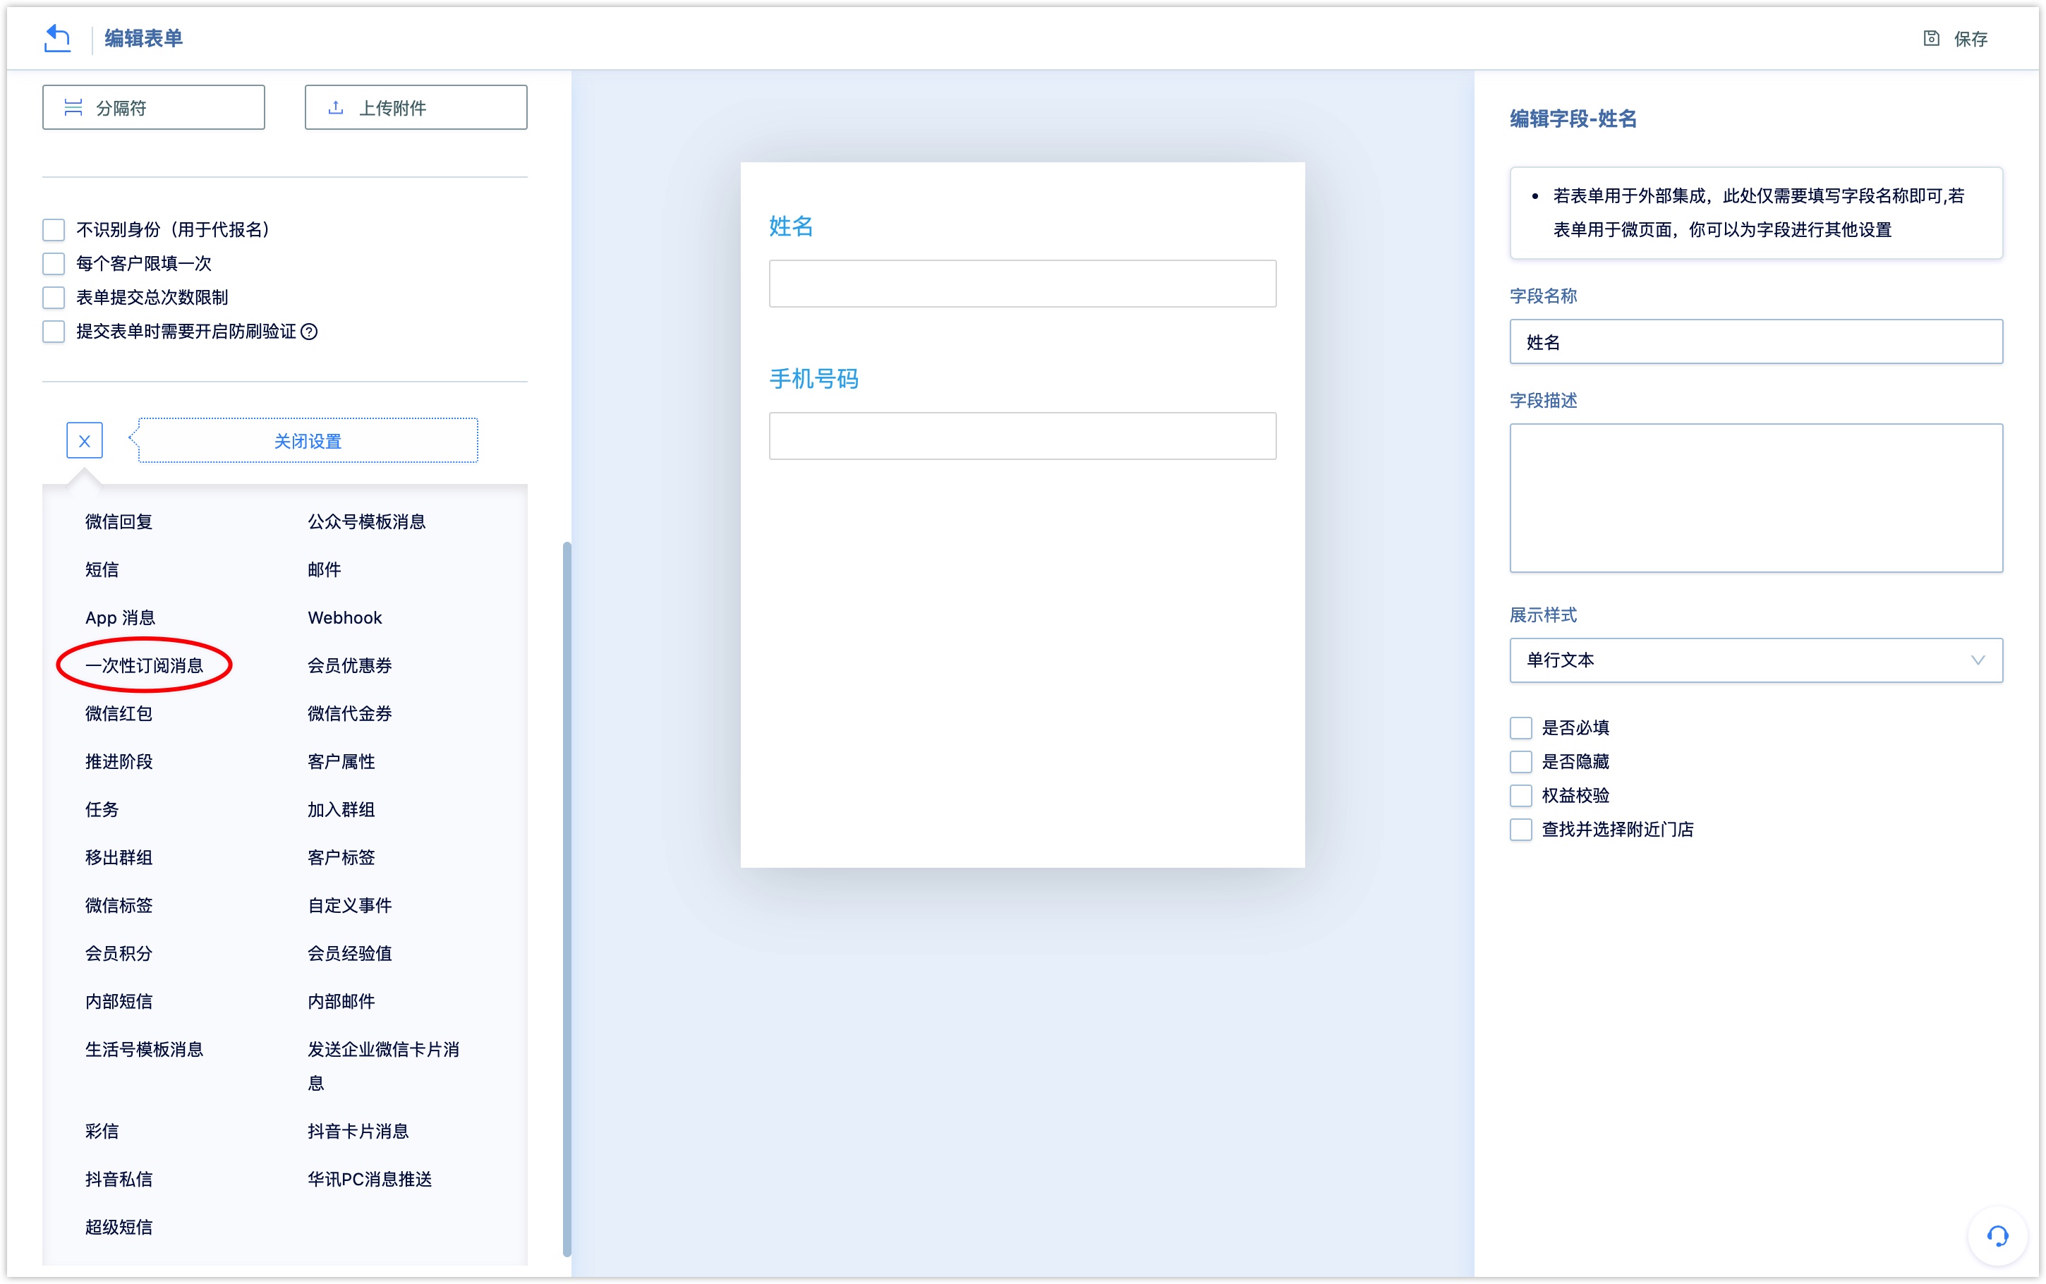Toggle 查找并选择附近门店 checkbox
The height and width of the screenshot is (1284, 2046).
1520,830
